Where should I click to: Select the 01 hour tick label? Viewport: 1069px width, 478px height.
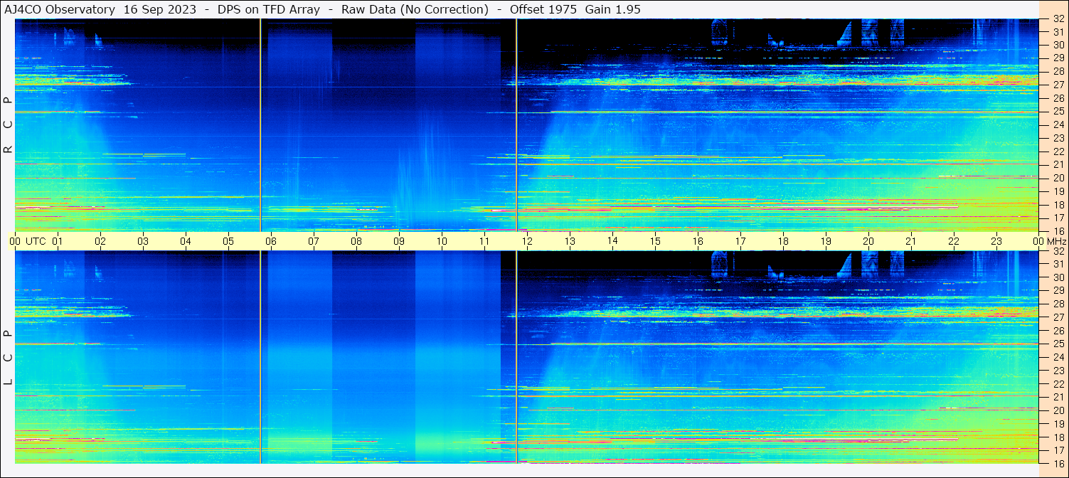pyautogui.click(x=58, y=241)
